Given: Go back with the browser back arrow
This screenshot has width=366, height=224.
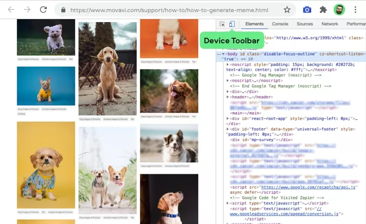Looking at the screenshot, I should [x=11, y=10].
